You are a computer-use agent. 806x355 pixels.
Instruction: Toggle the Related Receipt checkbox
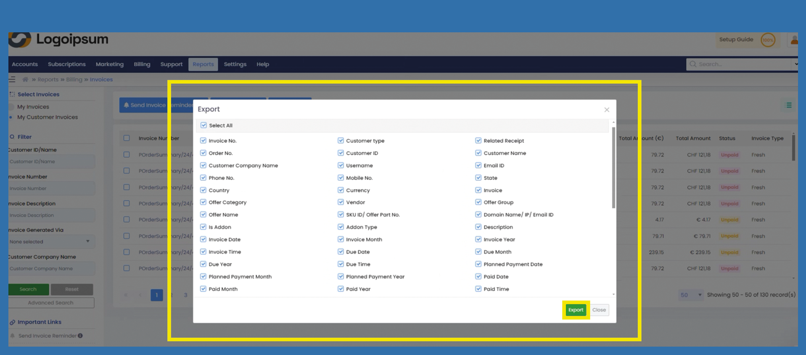click(478, 141)
